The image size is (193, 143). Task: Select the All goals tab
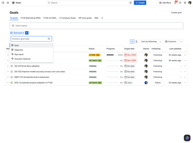pyautogui.click(x=14, y=18)
